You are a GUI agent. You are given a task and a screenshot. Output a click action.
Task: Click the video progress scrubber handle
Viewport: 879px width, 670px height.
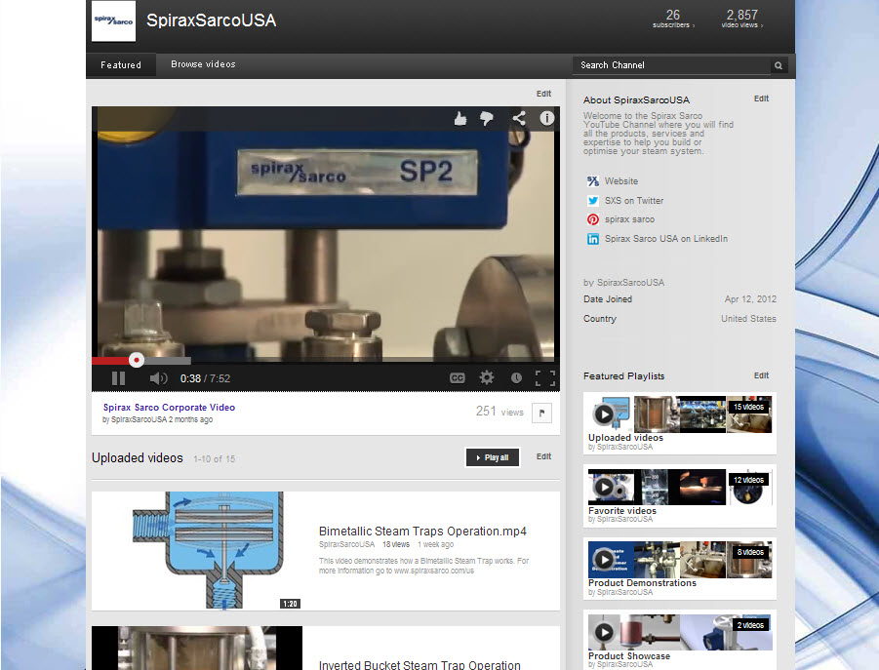pyautogui.click(x=137, y=360)
